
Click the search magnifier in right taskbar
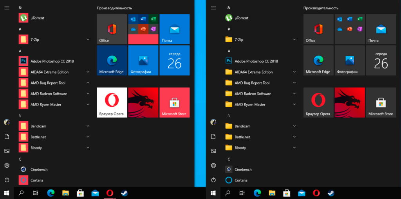point(228,193)
